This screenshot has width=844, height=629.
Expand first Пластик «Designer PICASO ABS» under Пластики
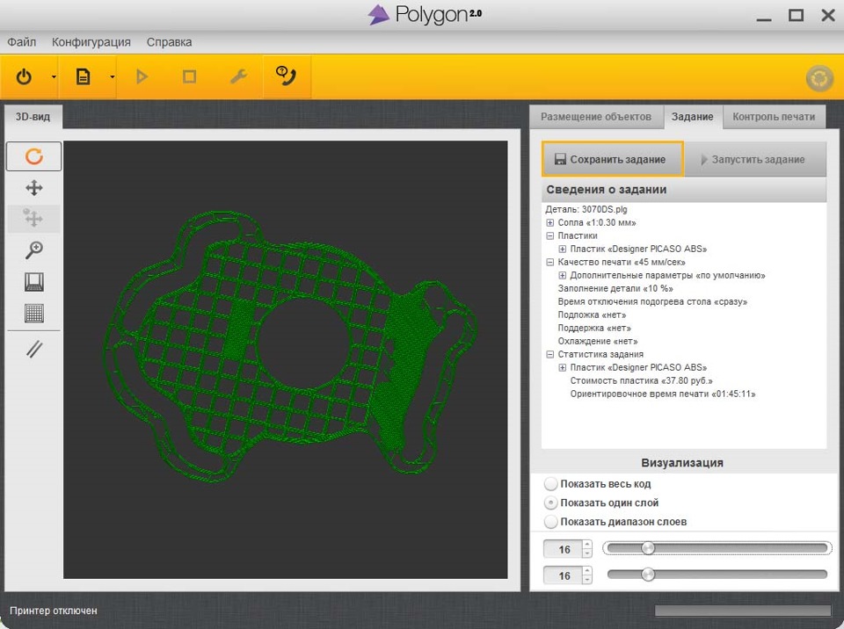coord(562,249)
